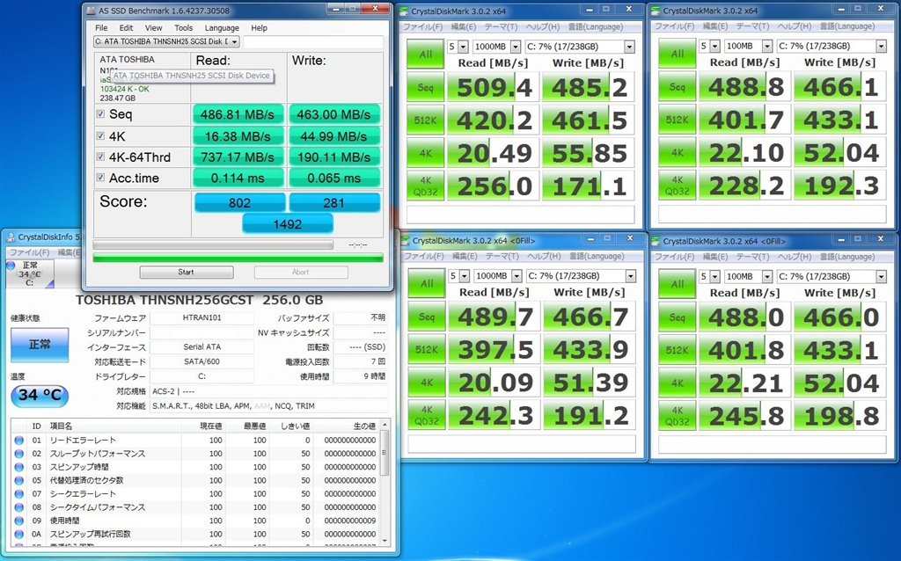This screenshot has width=901, height=561.
Task: Click the Seq button beside the 509.4 result
Action: 426,87
